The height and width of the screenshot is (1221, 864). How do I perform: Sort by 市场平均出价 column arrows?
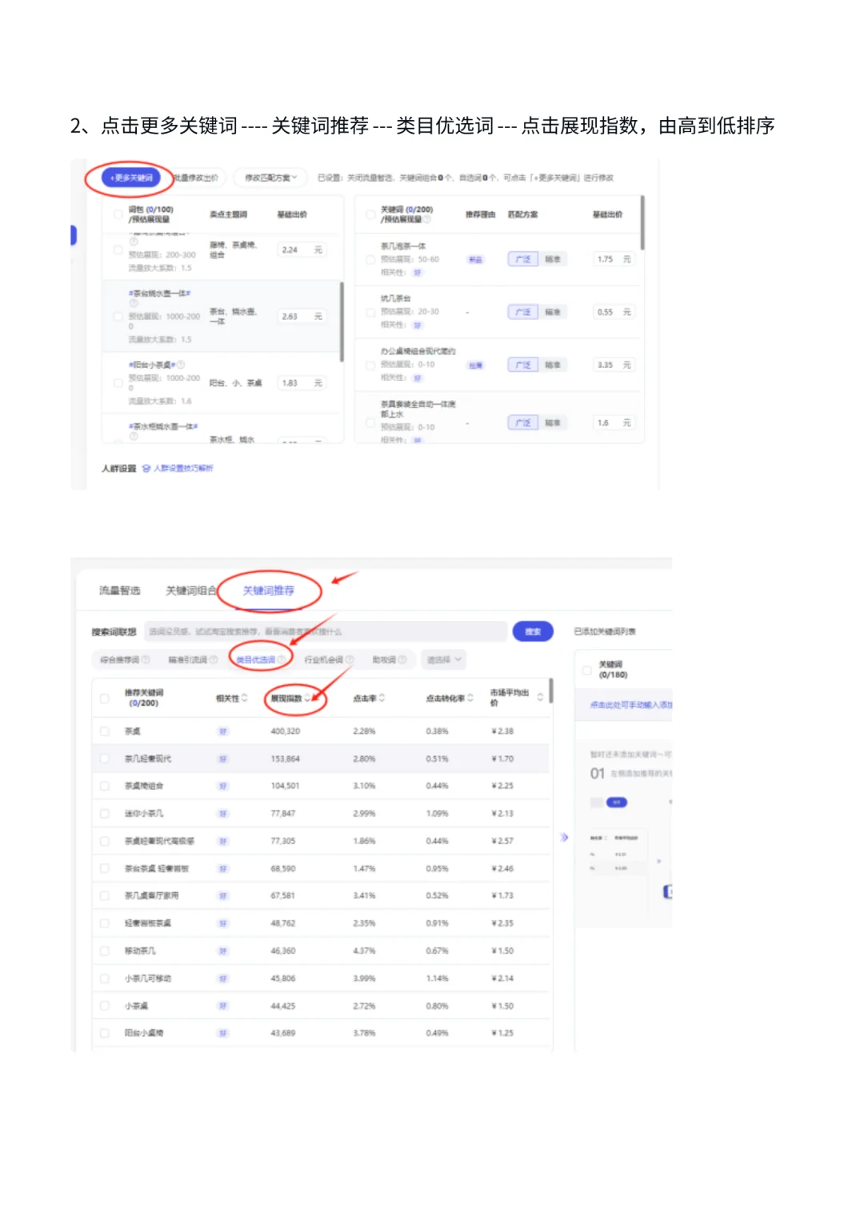tap(540, 698)
